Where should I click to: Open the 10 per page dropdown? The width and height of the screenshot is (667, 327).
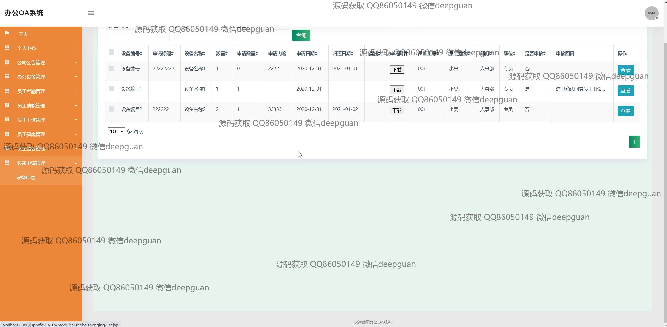[117, 131]
